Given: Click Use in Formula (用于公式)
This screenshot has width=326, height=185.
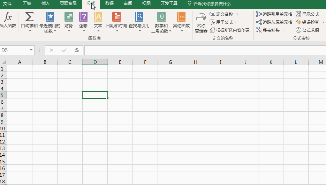Looking at the screenshot, I should pos(223,22).
